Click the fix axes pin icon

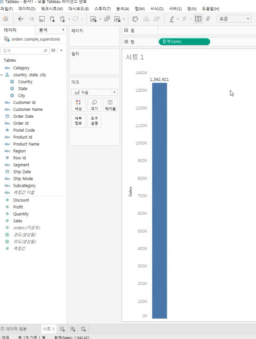click(x=208, y=19)
